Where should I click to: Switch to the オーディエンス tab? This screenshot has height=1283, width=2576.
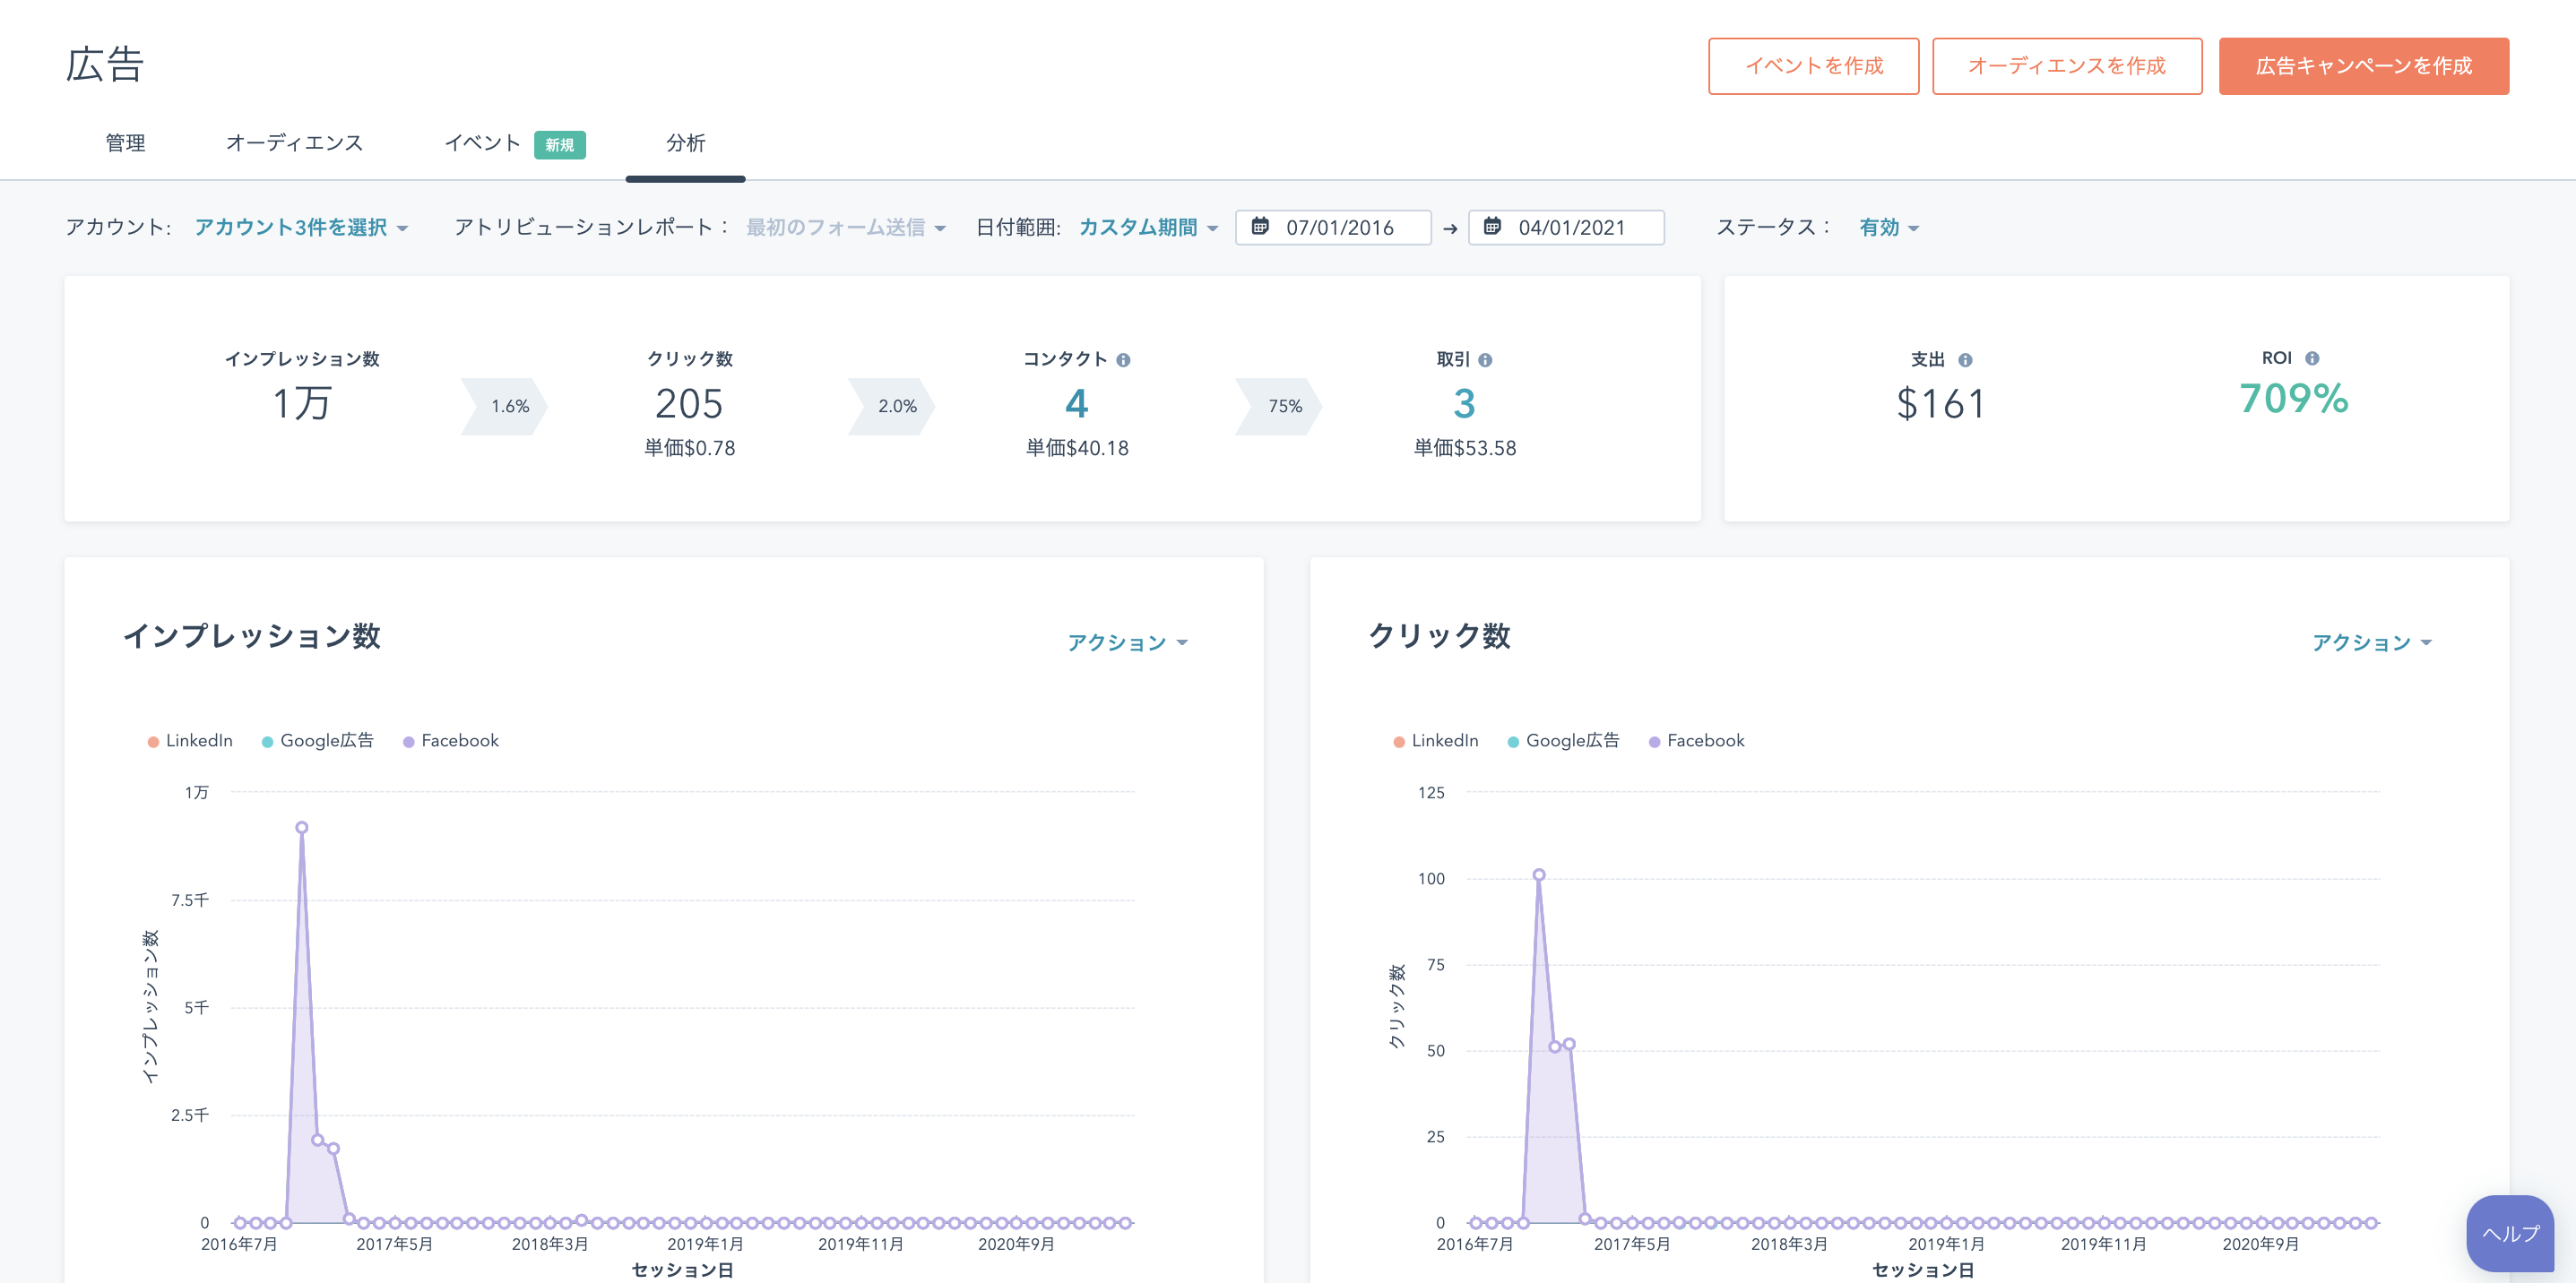pyautogui.click(x=294, y=142)
